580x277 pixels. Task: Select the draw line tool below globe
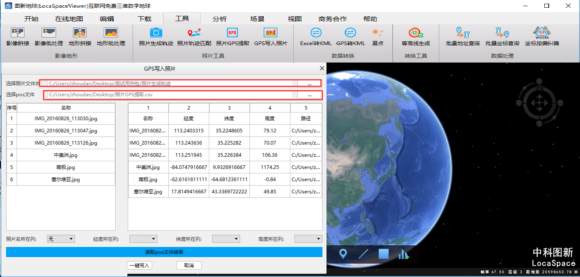tap(363, 254)
